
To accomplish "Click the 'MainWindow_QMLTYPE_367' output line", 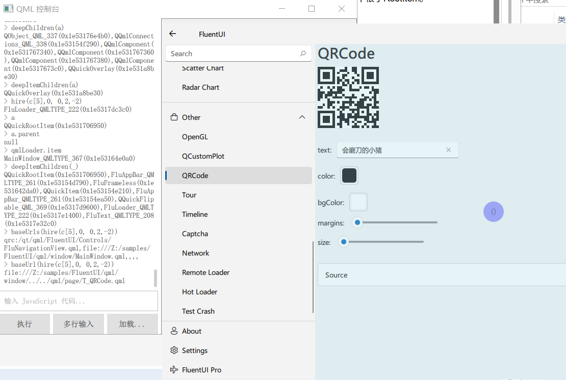I will 70,158.
